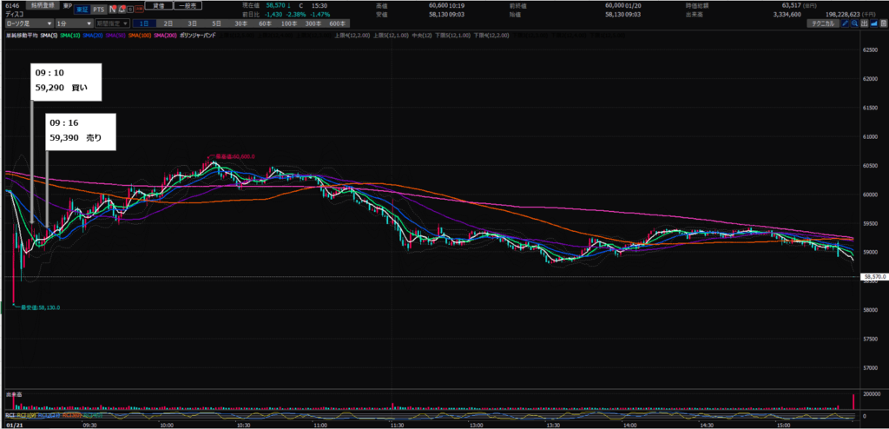Click the red N news icon
This screenshot has height=429, width=889.
click(x=113, y=7)
